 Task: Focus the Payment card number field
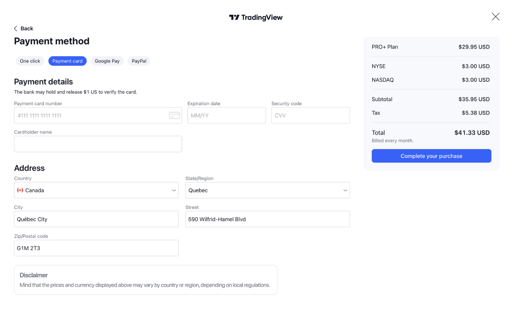(98, 115)
